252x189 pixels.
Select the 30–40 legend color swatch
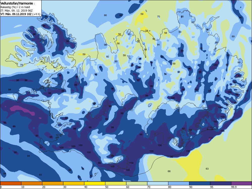(74, 183)
